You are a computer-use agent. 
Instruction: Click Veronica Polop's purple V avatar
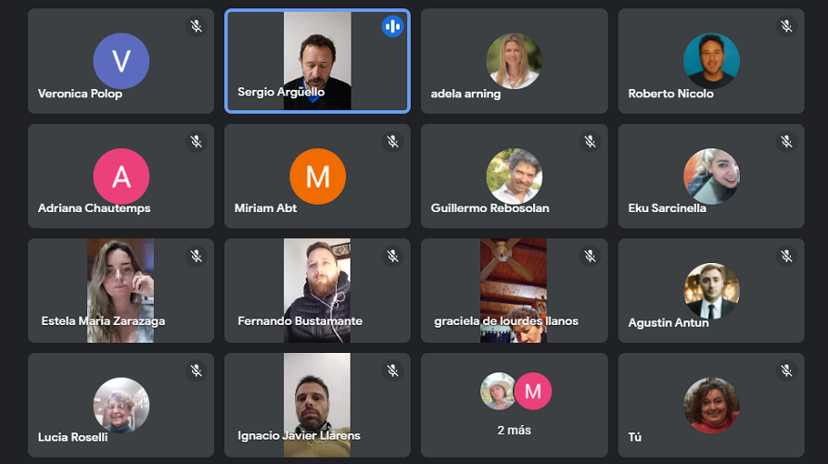tap(121, 60)
